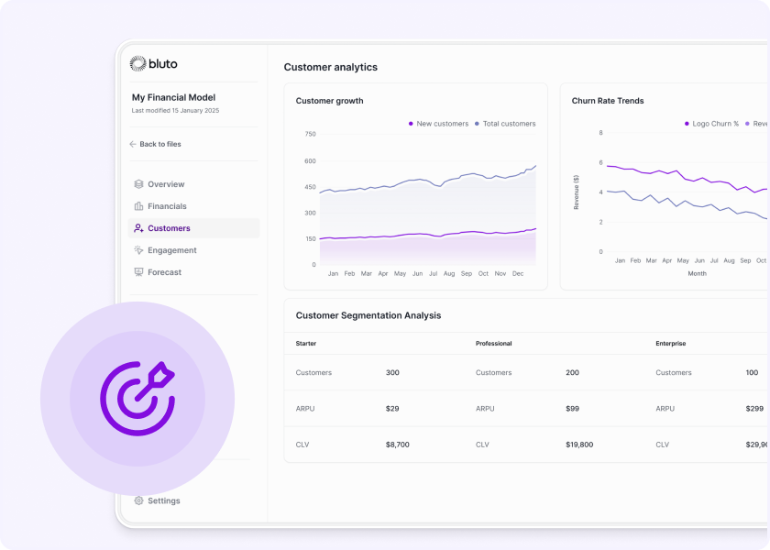Open the Overview menu item
The image size is (770, 550).
(x=166, y=184)
